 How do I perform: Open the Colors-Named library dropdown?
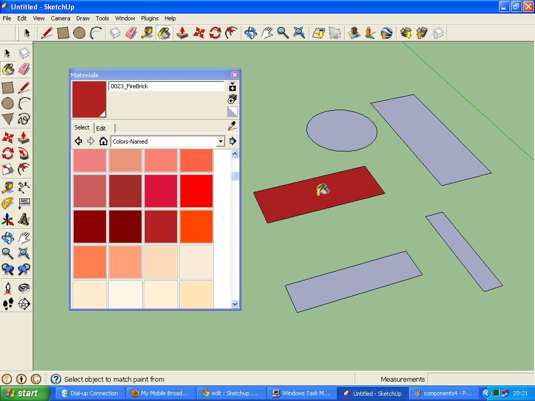click(x=221, y=141)
